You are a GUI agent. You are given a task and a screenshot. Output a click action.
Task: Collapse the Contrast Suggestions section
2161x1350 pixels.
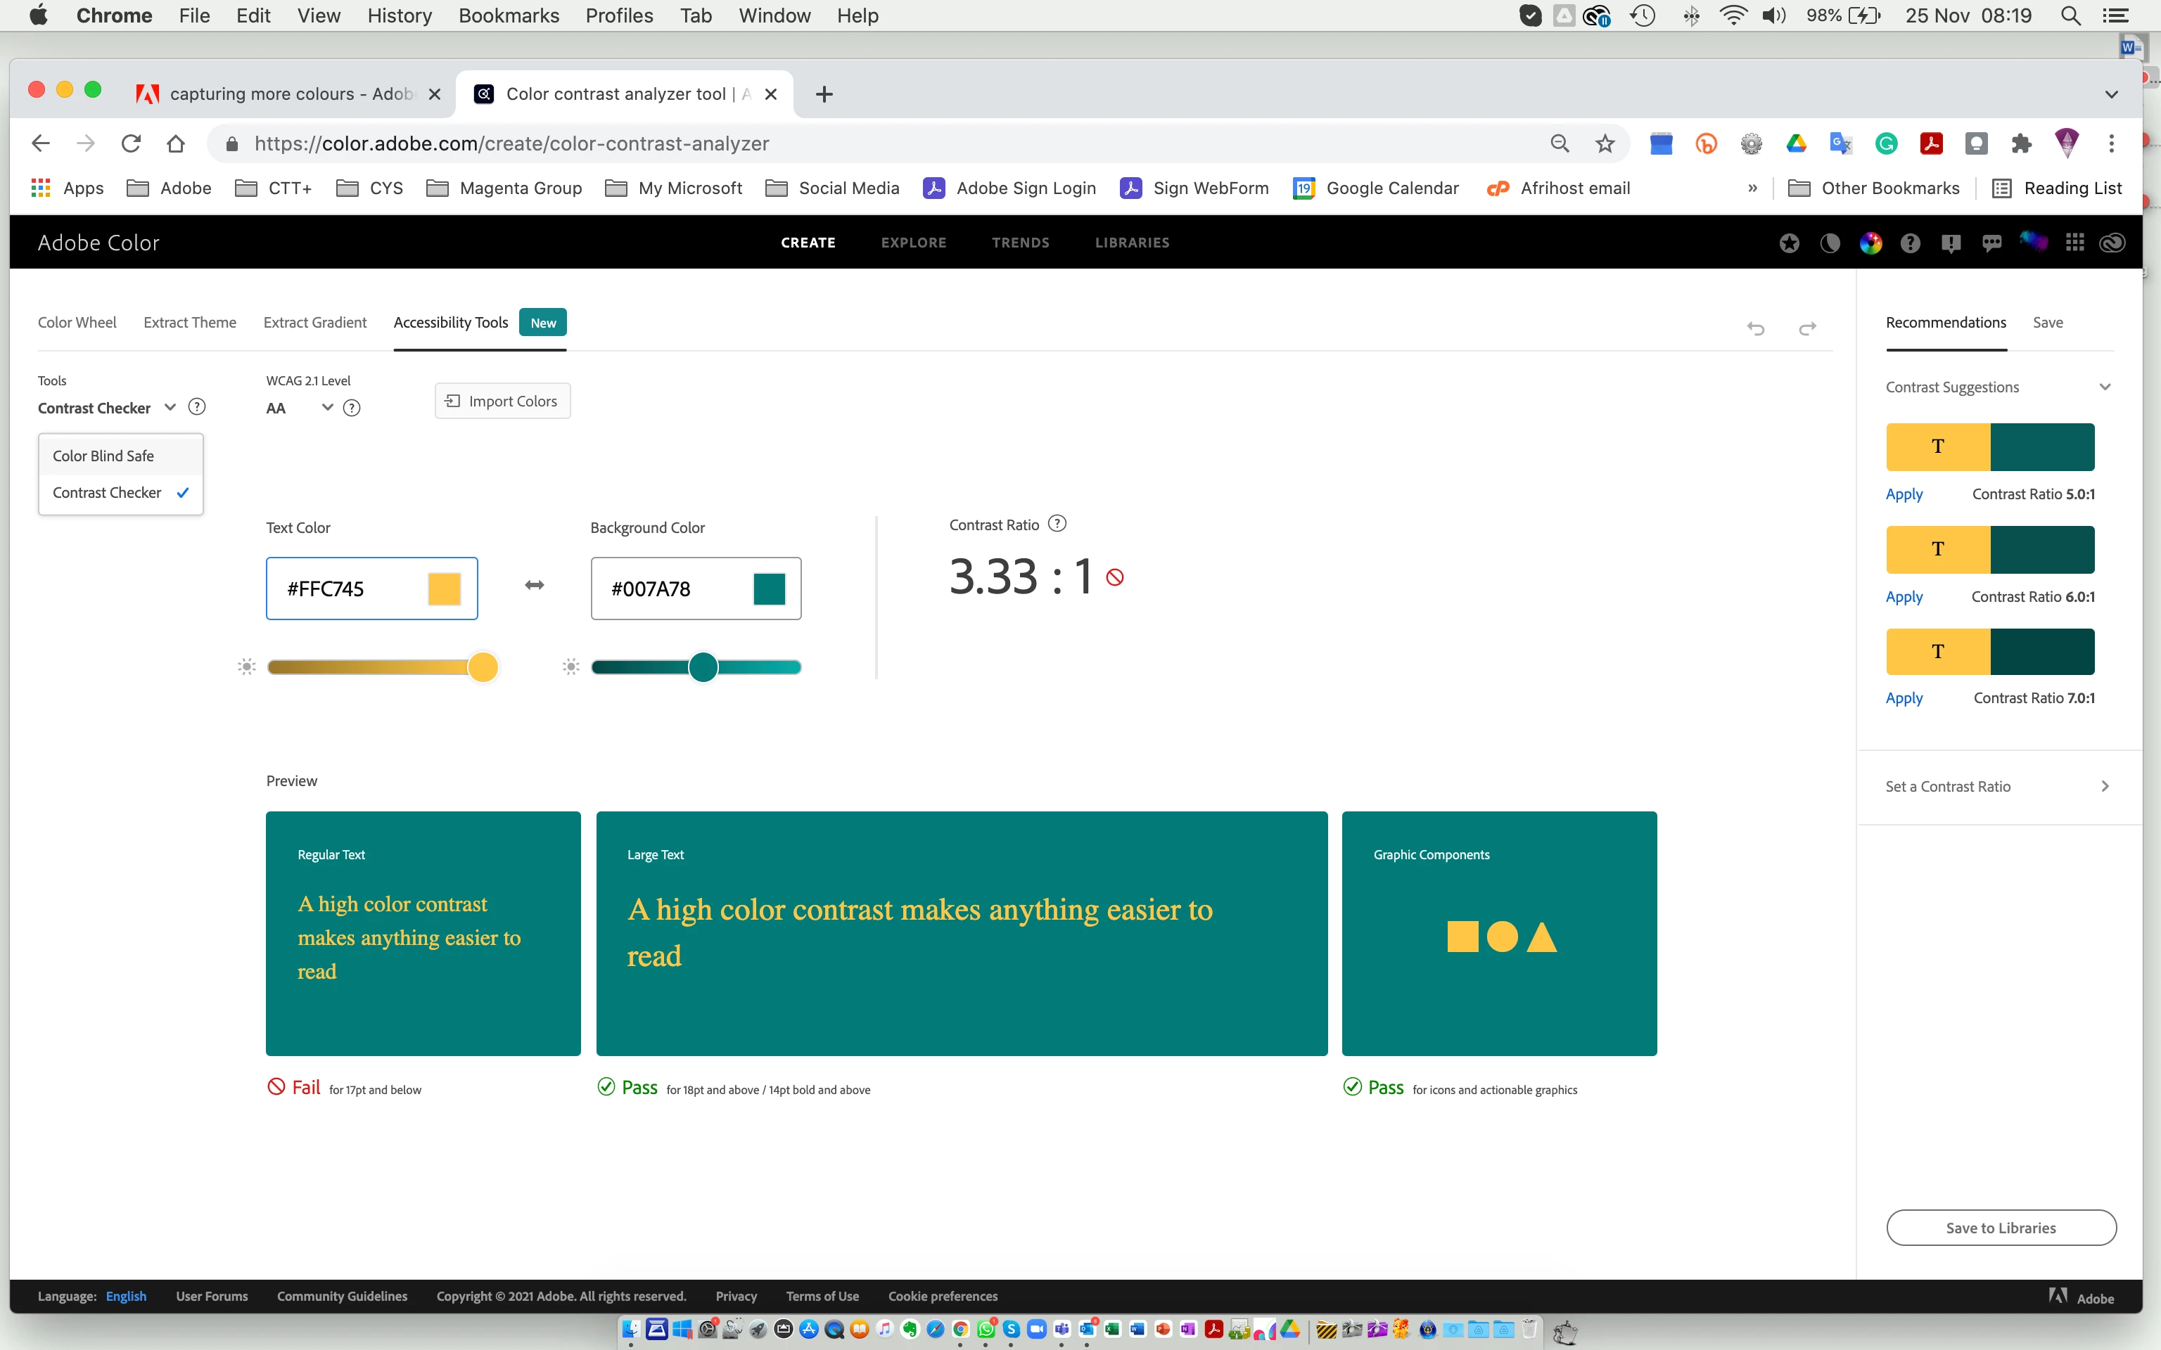[2105, 387]
